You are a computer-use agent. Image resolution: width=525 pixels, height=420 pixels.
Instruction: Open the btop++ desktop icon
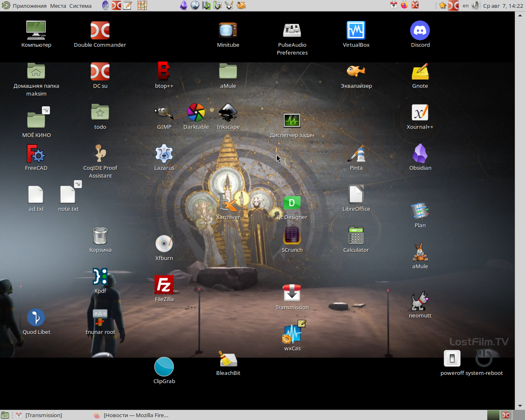[x=164, y=72]
